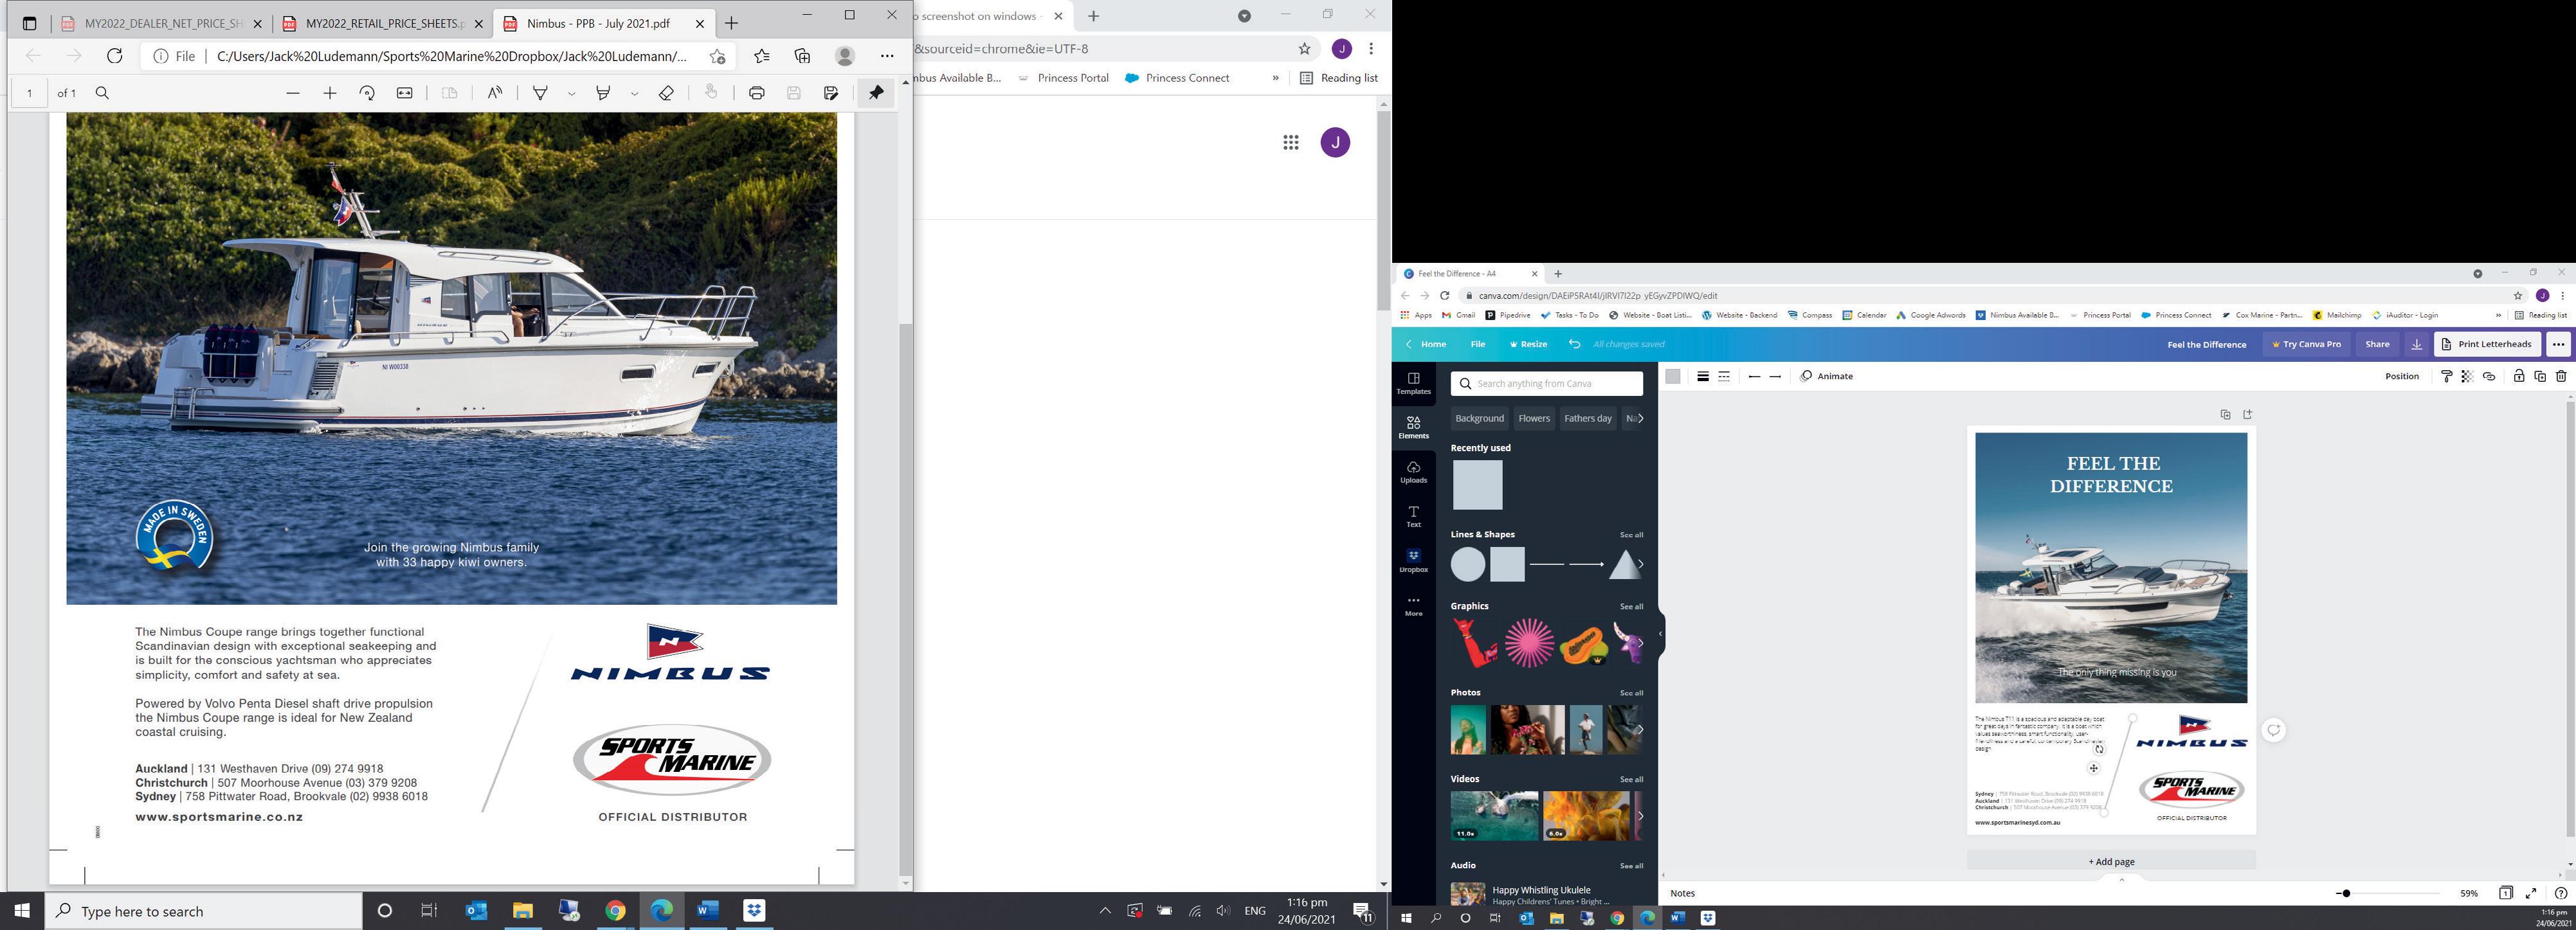Open Canva Uploads panel
Screen dimensions: 2576x930
pos(1413,471)
